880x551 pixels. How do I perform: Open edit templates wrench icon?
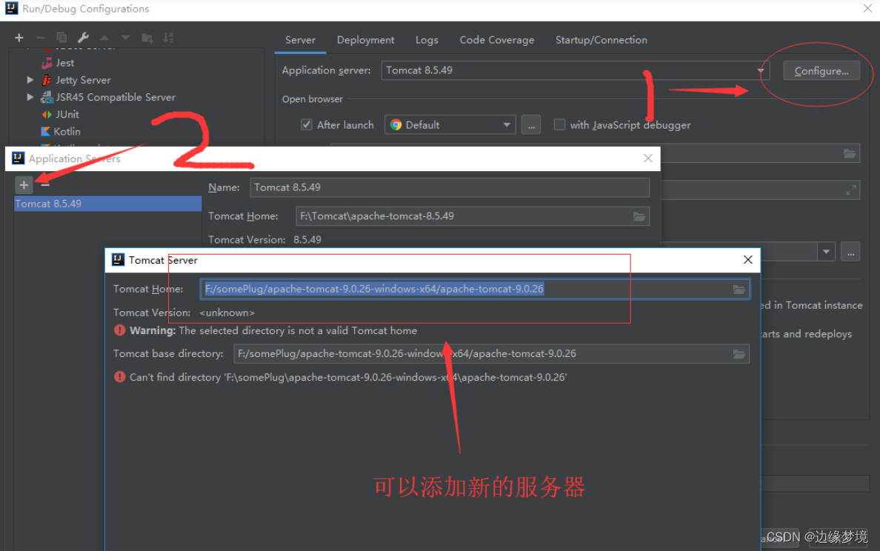83,38
